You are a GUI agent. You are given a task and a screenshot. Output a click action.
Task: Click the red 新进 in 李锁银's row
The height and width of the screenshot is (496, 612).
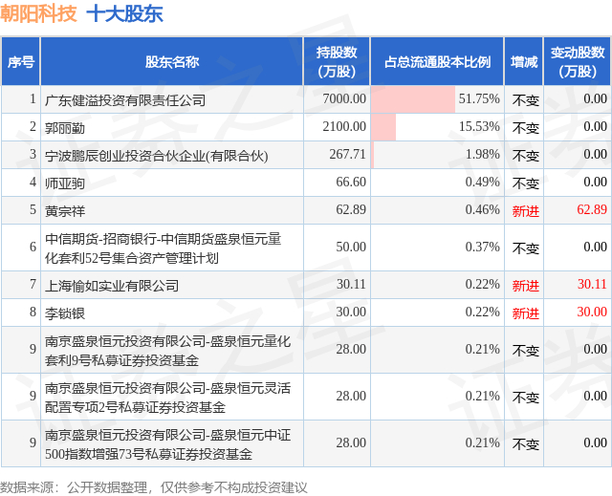526,313
